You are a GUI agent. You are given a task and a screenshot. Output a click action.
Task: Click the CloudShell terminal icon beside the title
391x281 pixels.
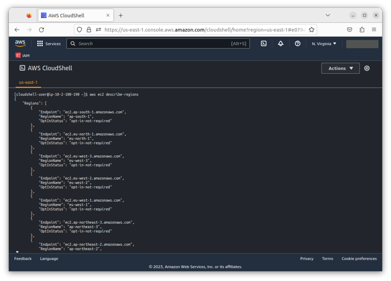[x=22, y=68]
